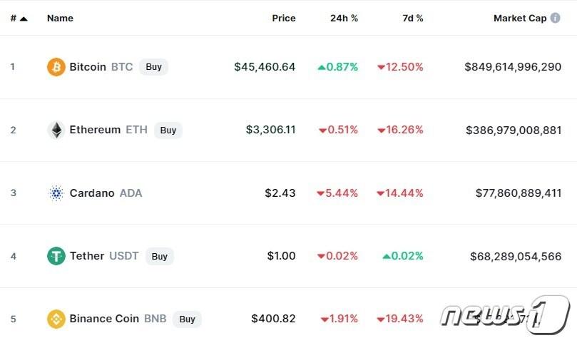This screenshot has height=343, width=577.
Task: Open the Market Cap info icon
Action: (555, 18)
